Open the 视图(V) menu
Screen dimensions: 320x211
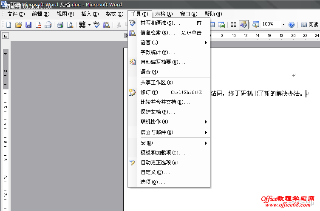click(65, 14)
